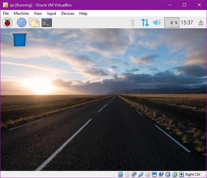Open the View menu
Viewport: 207px width, 178px height.
38,13
